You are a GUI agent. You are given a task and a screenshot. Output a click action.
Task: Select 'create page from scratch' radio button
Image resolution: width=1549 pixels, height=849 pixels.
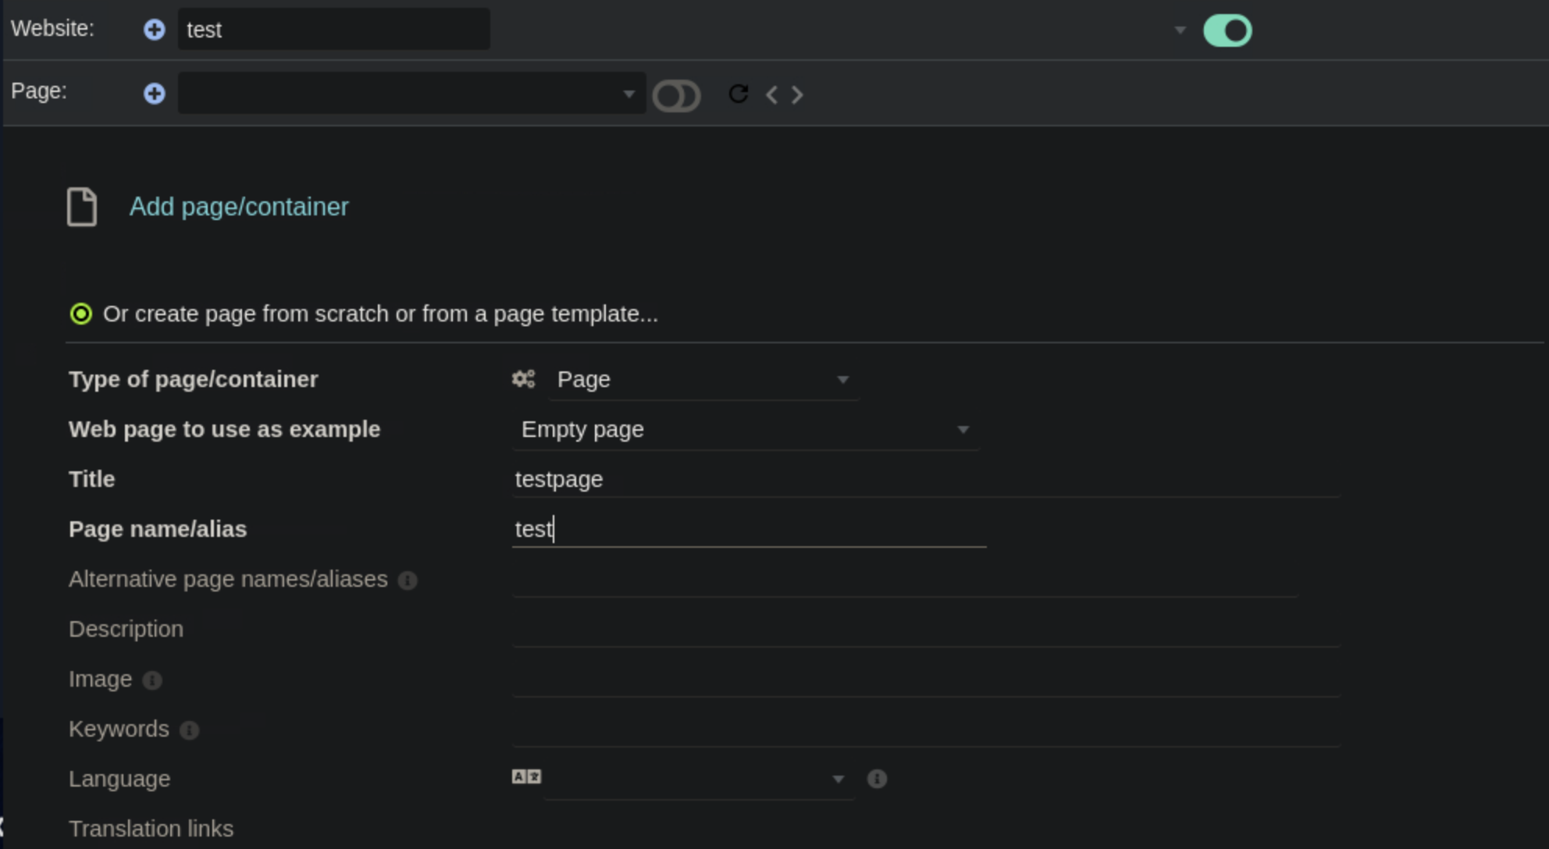tap(81, 314)
